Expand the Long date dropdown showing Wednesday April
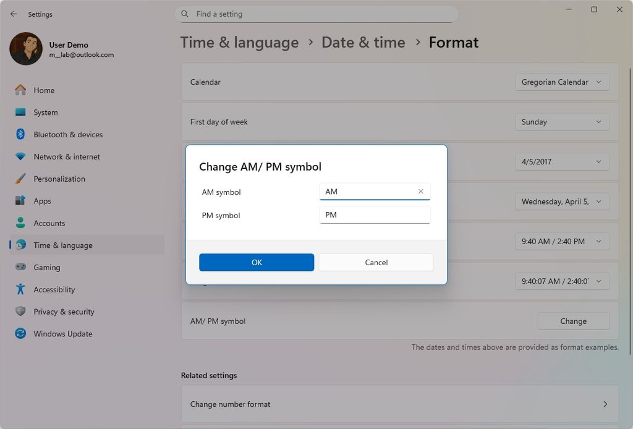The image size is (633, 429). pos(561,202)
